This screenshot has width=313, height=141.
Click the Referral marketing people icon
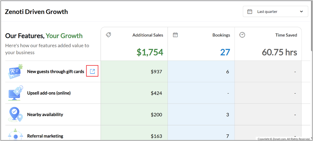tap(15, 134)
